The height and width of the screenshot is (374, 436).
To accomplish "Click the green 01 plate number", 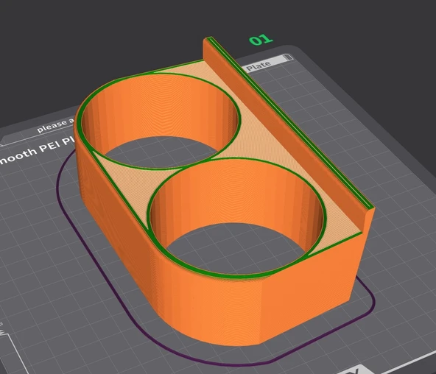I will [261, 40].
